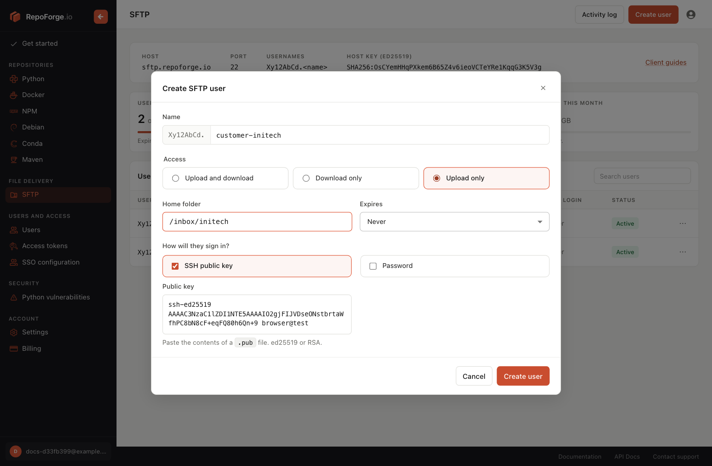Viewport: 712px width, 466px height.
Task: Open Settings in the sidebar
Action: pyautogui.click(x=35, y=332)
